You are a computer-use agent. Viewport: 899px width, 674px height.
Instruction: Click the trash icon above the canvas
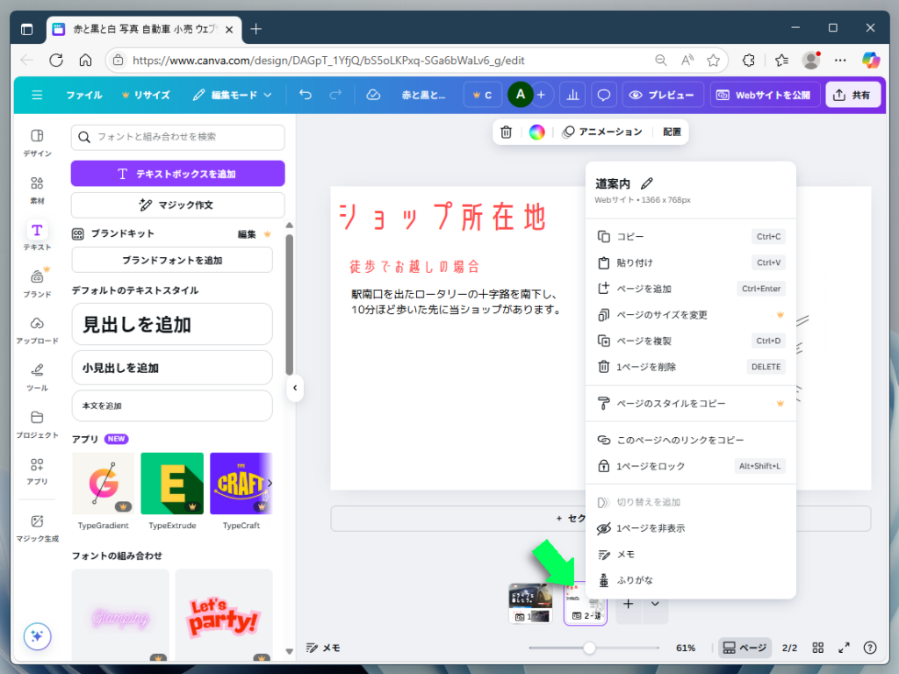click(x=505, y=132)
